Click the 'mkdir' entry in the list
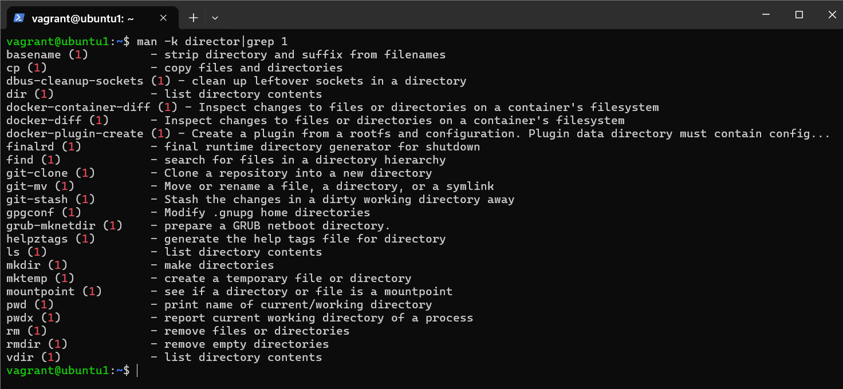This screenshot has height=389, width=843. [x=23, y=265]
